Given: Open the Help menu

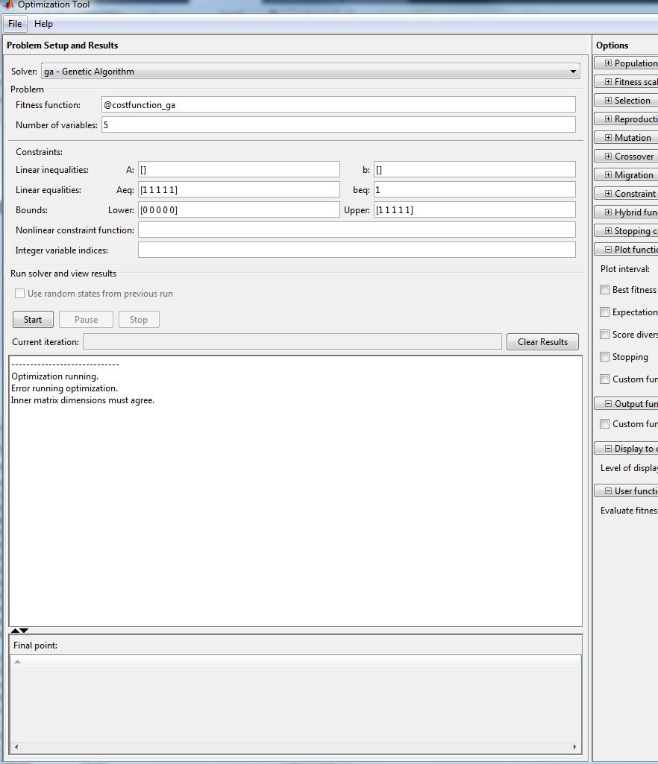Looking at the screenshot, I should 44,24.
